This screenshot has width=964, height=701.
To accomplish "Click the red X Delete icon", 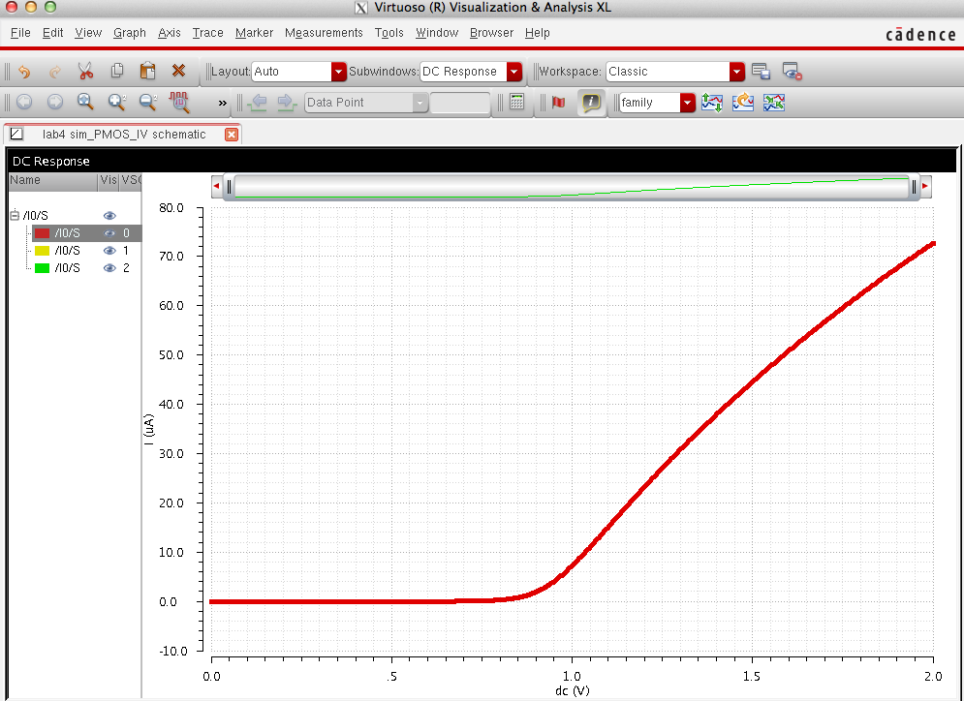I will tap(178, 71).
